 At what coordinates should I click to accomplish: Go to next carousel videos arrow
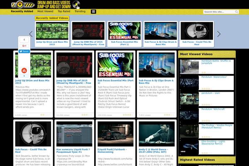[219, 34]
